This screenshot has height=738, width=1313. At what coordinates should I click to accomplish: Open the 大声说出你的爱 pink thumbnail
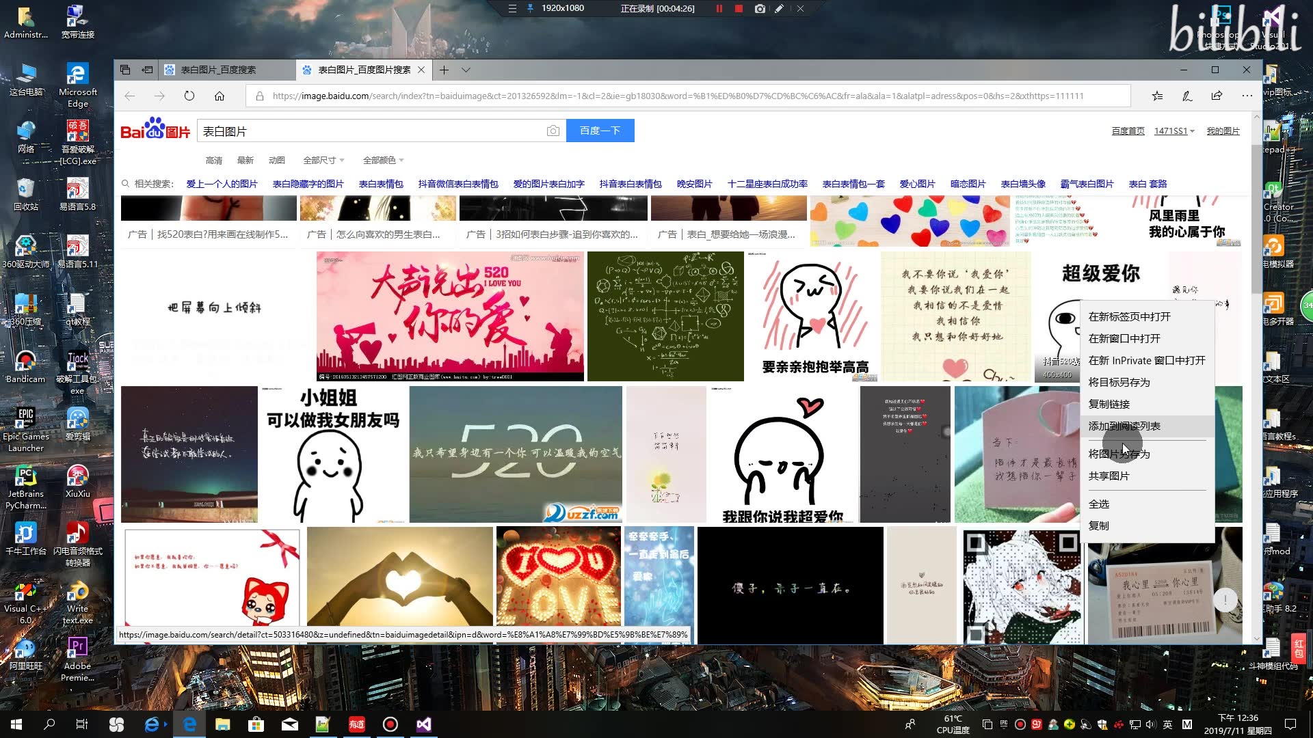point(450,316)
